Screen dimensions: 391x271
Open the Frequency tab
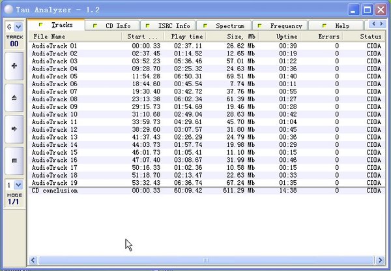pos(280,26)
